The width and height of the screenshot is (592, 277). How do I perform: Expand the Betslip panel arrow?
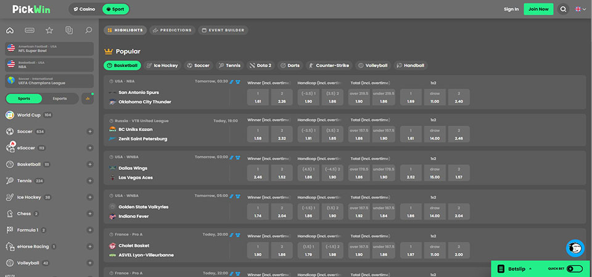pos(530,269)
